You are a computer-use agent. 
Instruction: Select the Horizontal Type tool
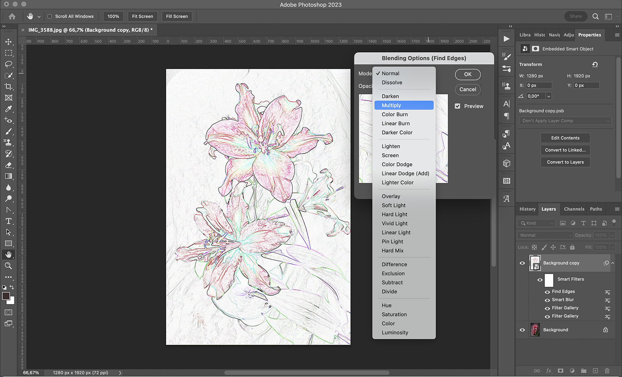[x=8, y=221]
